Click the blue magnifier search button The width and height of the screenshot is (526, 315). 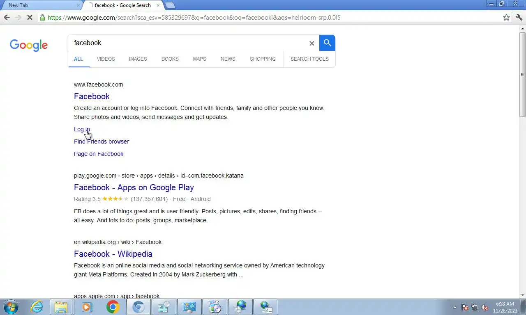[327, 43]
